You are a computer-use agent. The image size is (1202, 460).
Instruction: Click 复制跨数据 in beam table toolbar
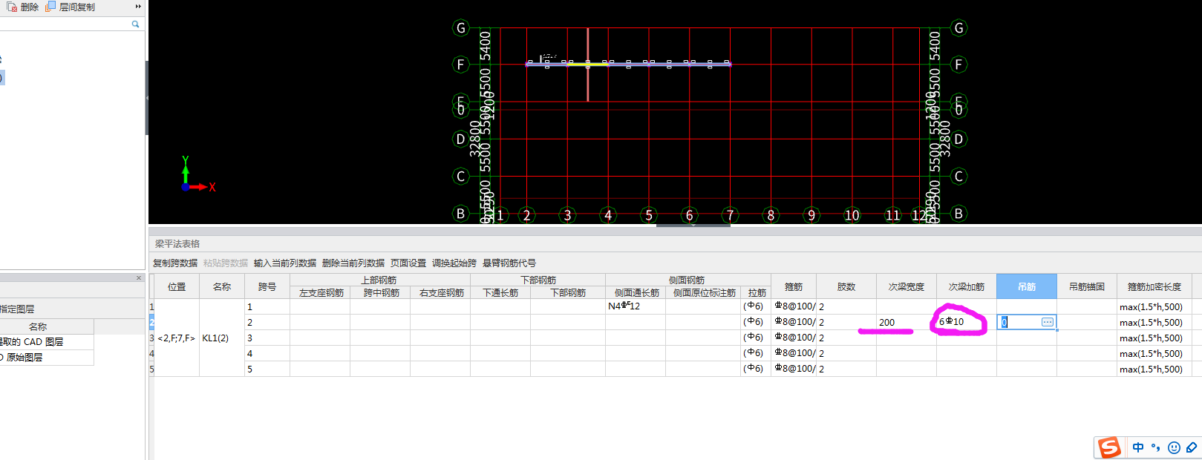click(175, 263)
